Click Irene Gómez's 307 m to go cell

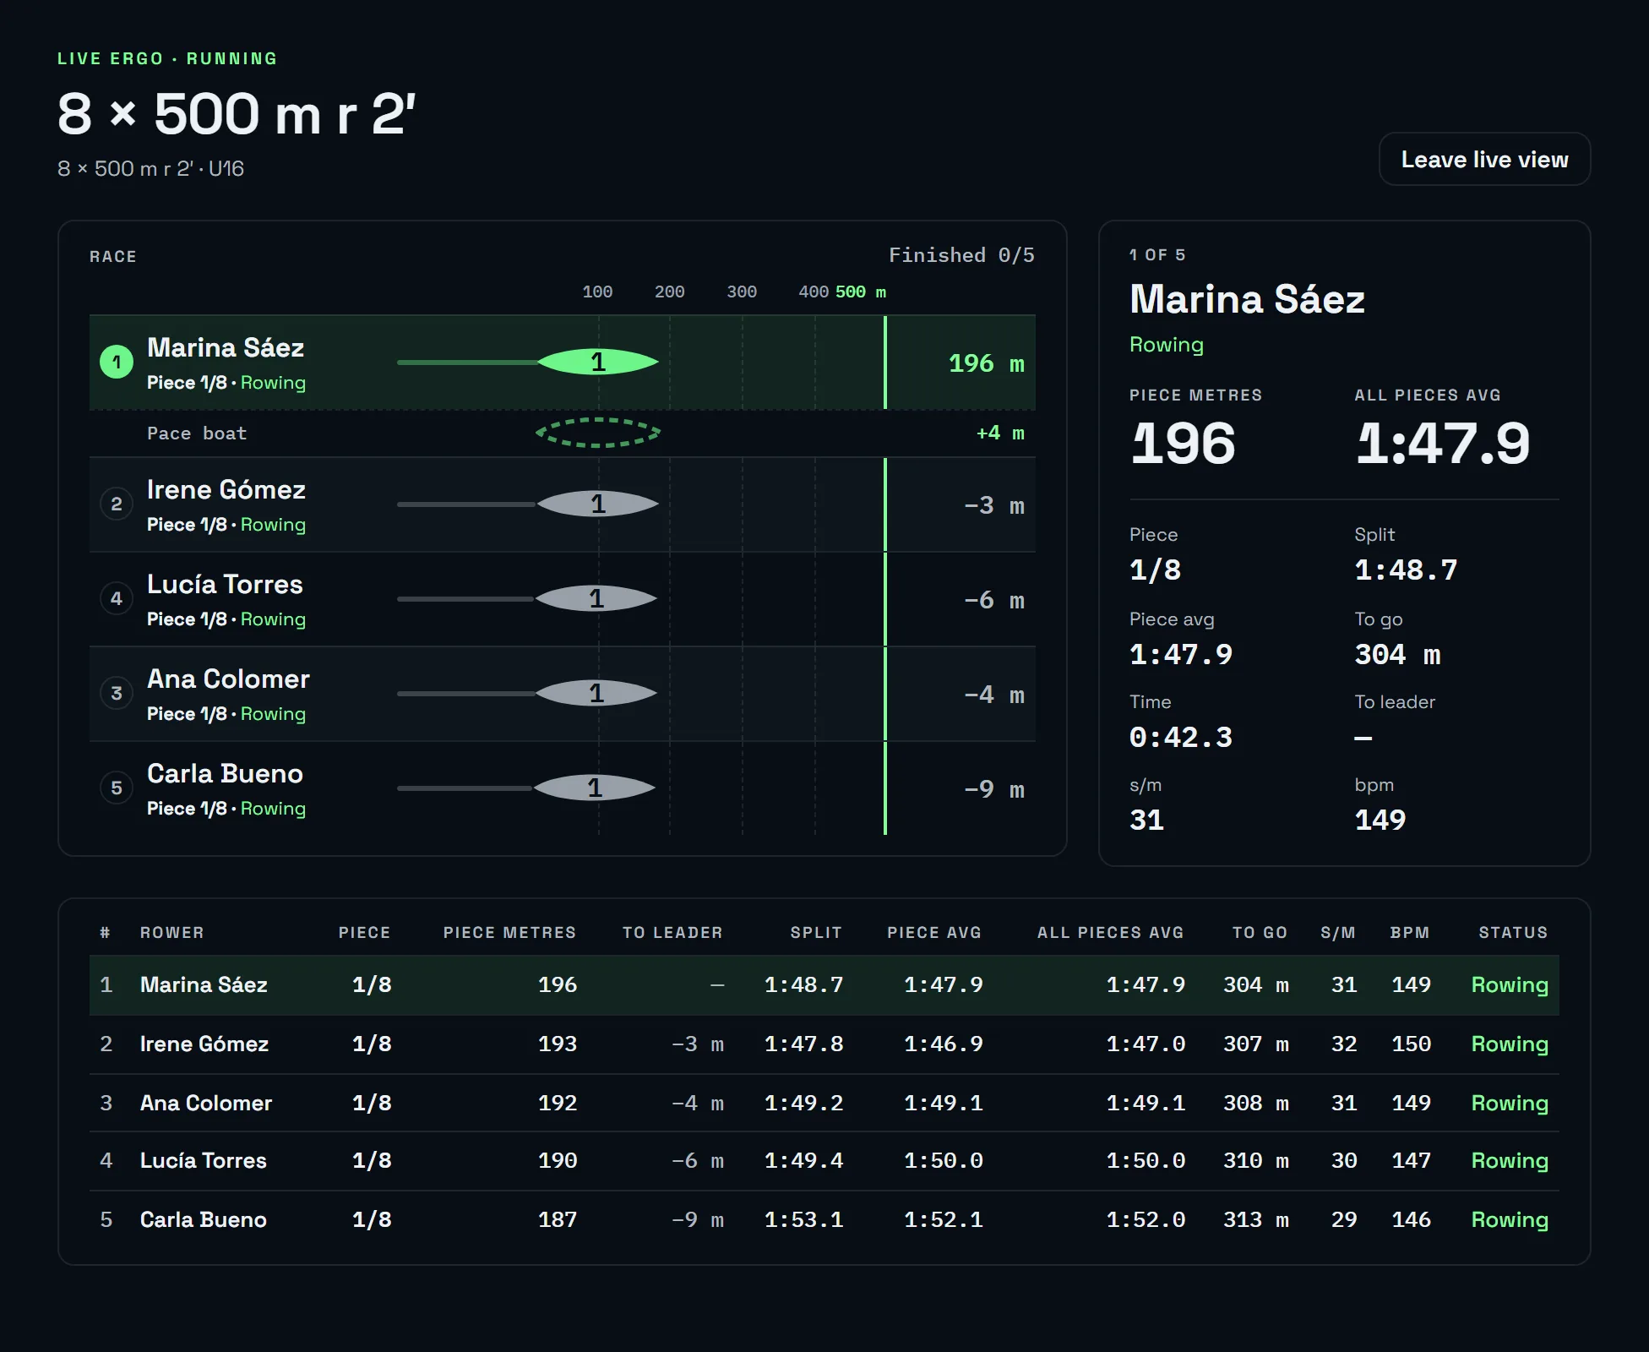tap(1256, 1044)
